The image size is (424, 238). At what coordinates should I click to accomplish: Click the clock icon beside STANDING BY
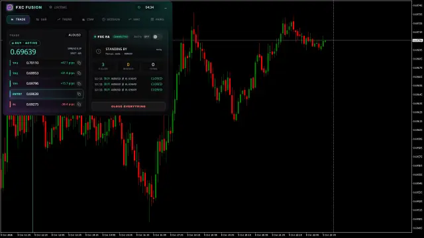pos(99,51)
